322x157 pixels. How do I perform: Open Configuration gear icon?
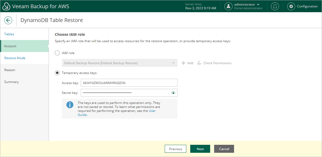(x=291, y=6)
